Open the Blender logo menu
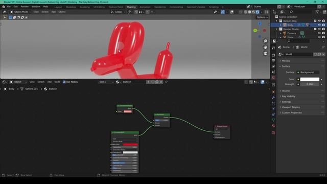 pyautogui.click(x=4, y=7)
